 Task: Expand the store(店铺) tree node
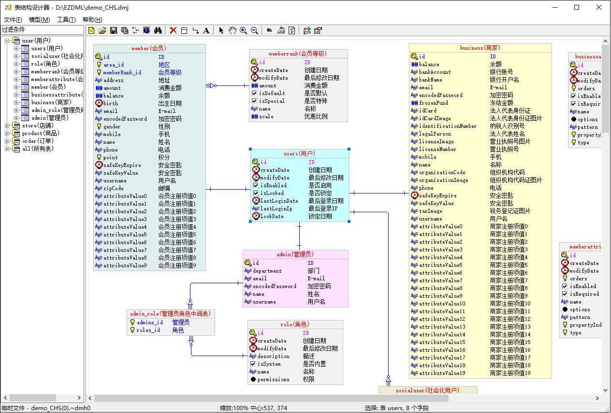click(7, 125)
